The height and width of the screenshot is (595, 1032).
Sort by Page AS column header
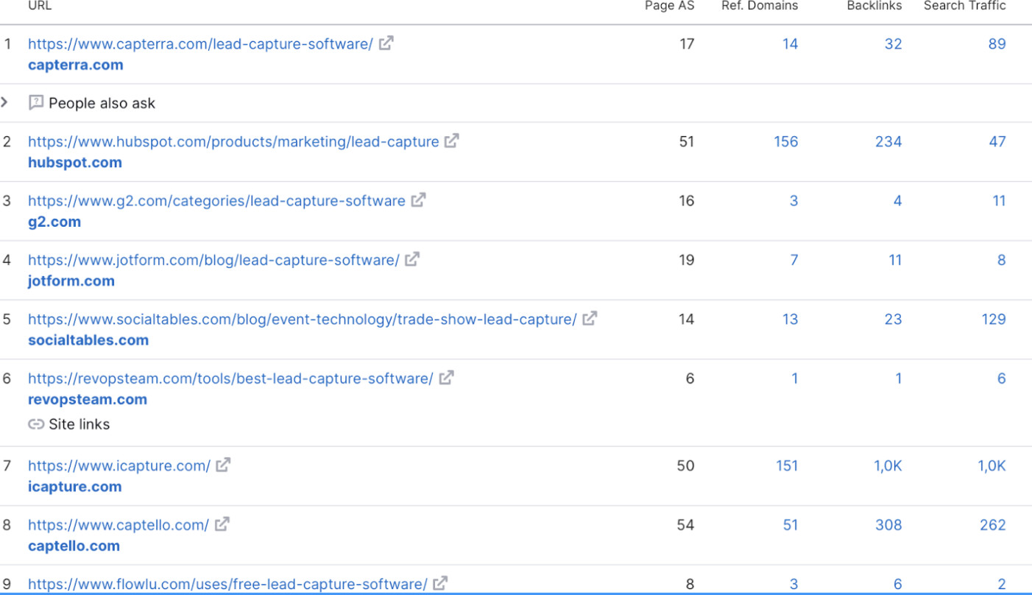[x=669, y=6]
